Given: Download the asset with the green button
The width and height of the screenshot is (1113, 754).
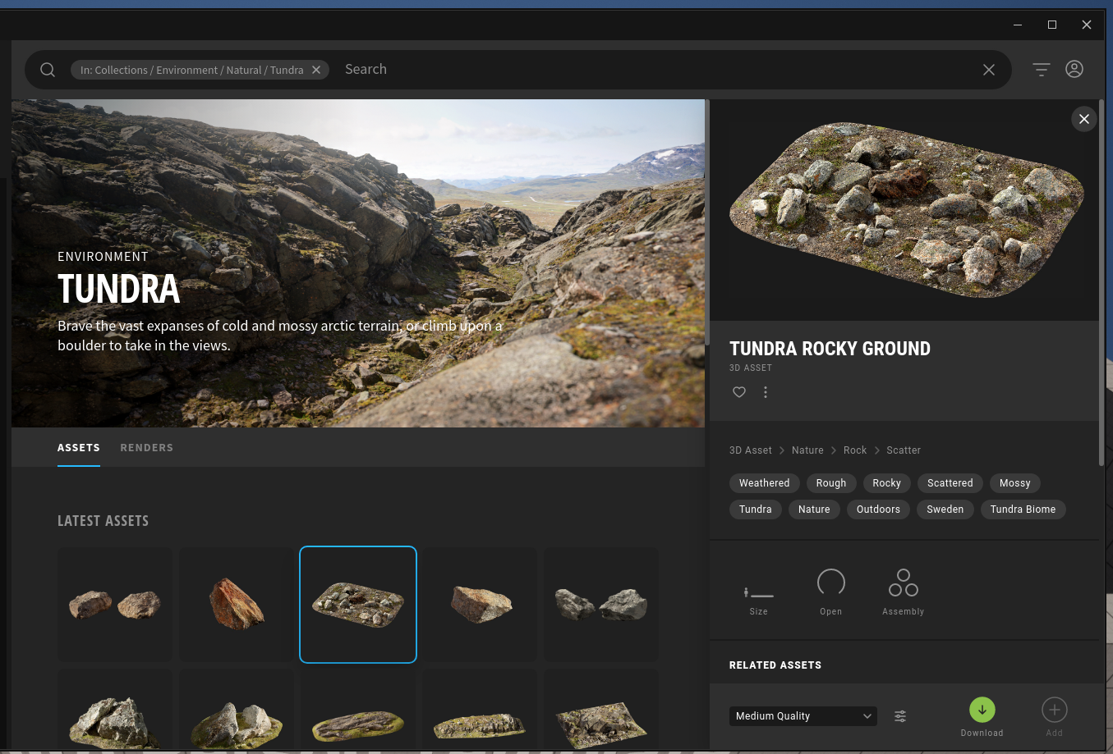Looking at the screenshot, I should (982, 710).
